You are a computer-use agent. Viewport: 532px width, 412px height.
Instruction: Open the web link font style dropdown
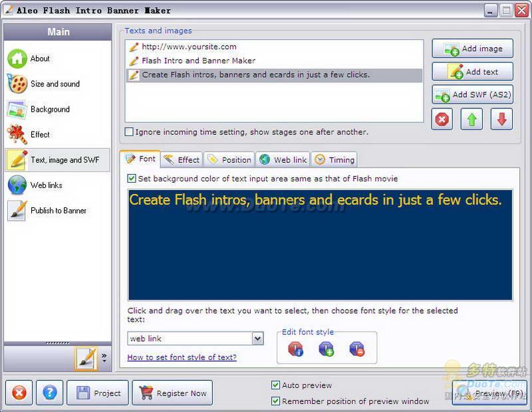click(x=258, y=338)
